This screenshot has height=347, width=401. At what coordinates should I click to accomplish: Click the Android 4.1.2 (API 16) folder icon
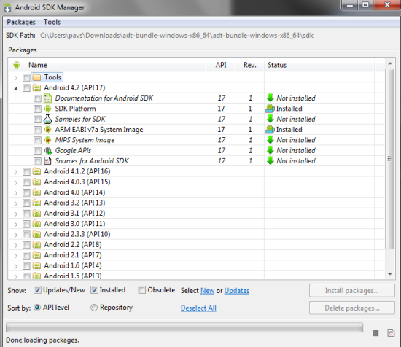click(37, 171)
